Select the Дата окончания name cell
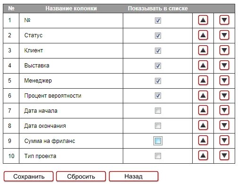Image resolution: width=238 pixels, height=184 pixels. tap(71, 126)
